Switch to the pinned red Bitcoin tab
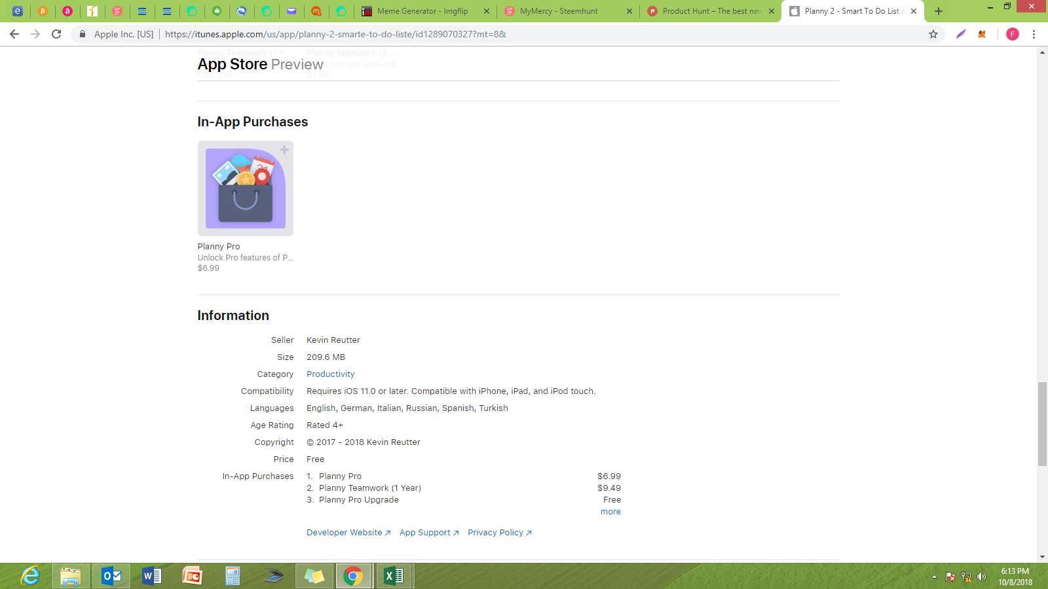 pyautogui.click(x=67, y=11)
